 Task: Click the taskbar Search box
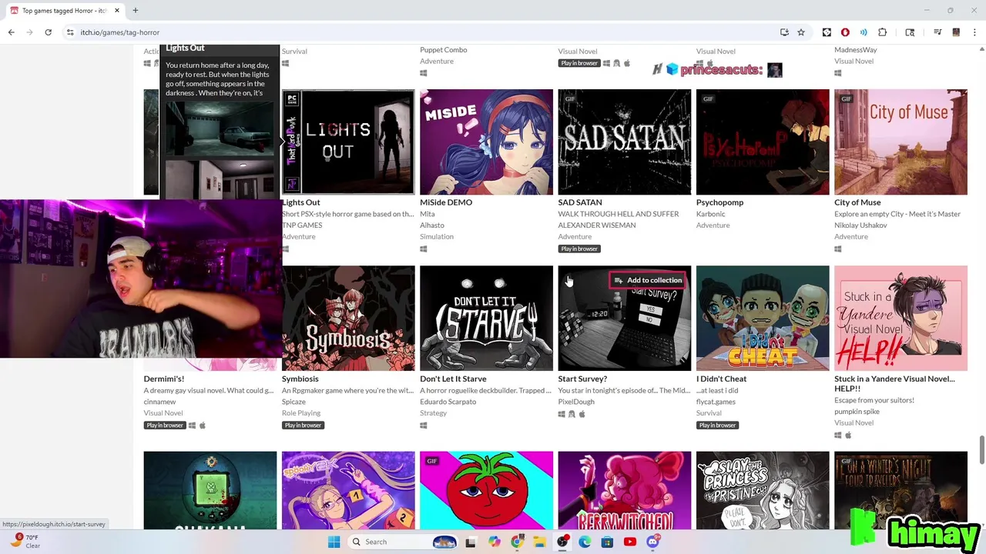tap(404, 542)
